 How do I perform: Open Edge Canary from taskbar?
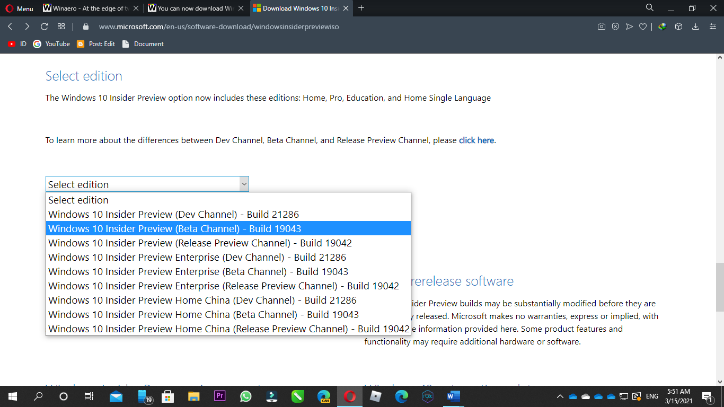[x=324, y=396]
